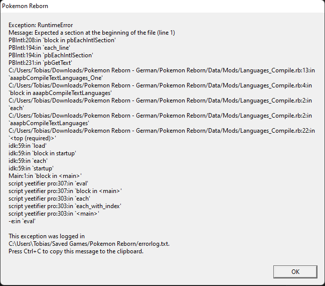Click the Languages_Compile.rb:13 path line

point(161,70)
